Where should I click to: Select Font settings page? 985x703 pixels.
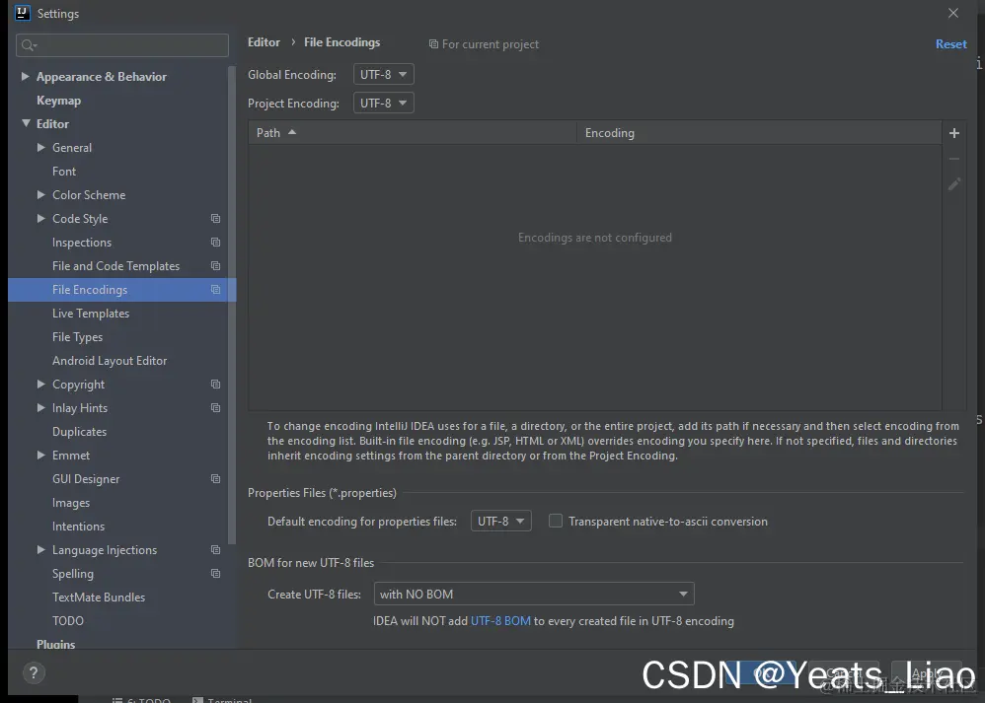pos(64,172)
